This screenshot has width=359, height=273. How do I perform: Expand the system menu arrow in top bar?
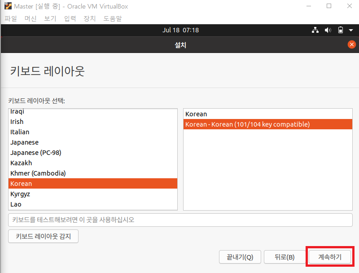click(351, 30)
